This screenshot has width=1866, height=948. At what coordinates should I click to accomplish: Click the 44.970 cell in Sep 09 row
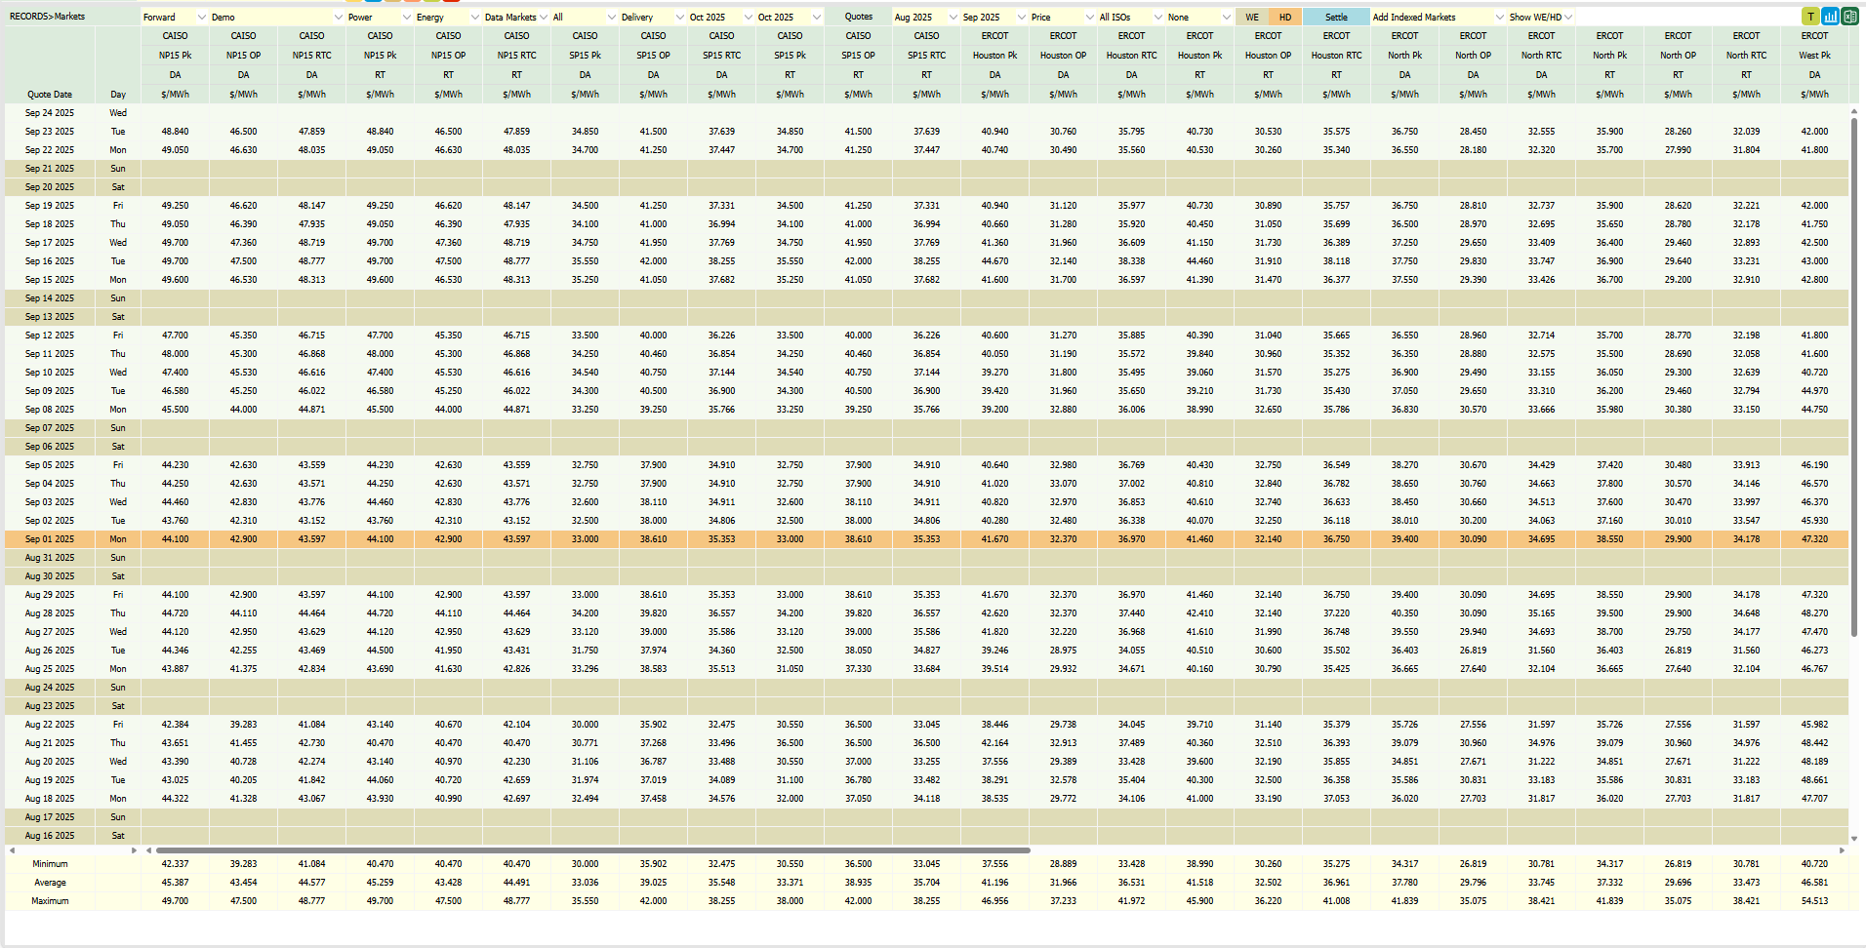pos(1814,391)
